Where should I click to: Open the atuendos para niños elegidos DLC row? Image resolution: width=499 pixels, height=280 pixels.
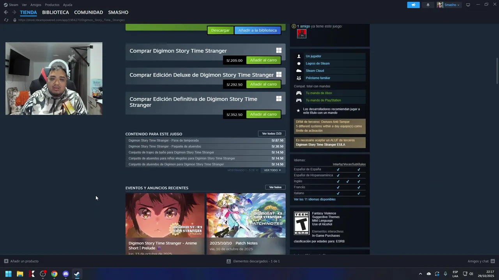(205, 158)
